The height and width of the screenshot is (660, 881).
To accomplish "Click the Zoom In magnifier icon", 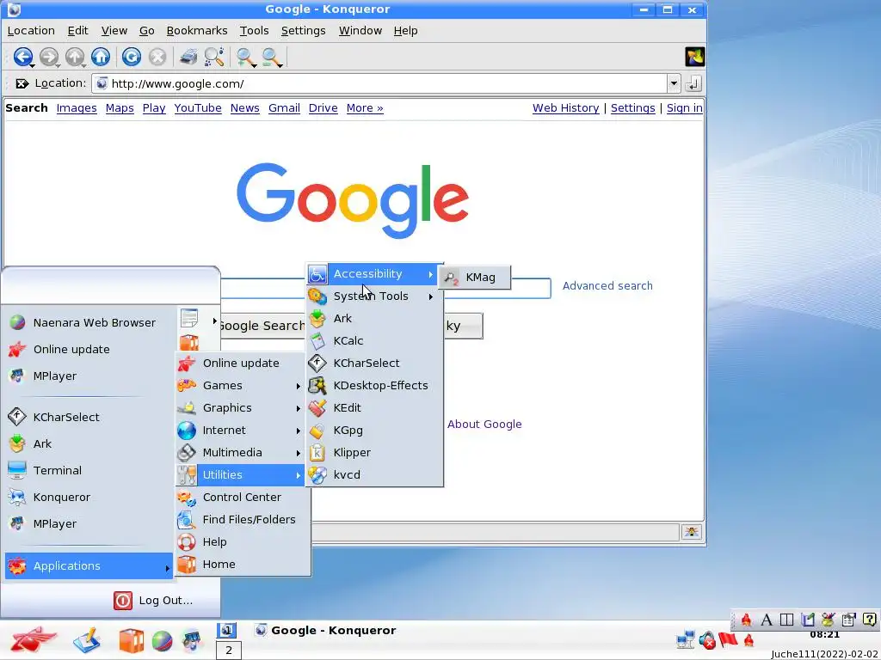I will 245,57.
